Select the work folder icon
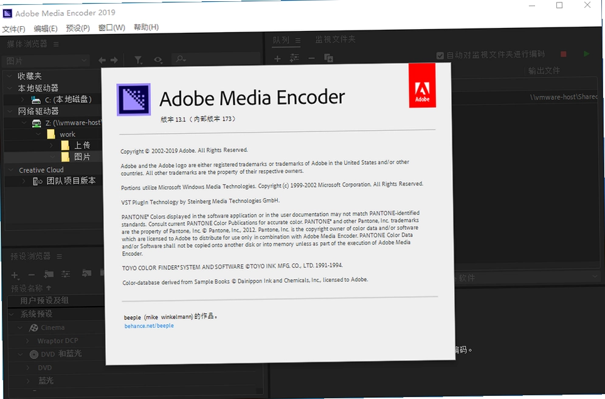Viewport: 605px width, 399px height. click(51, 134)
